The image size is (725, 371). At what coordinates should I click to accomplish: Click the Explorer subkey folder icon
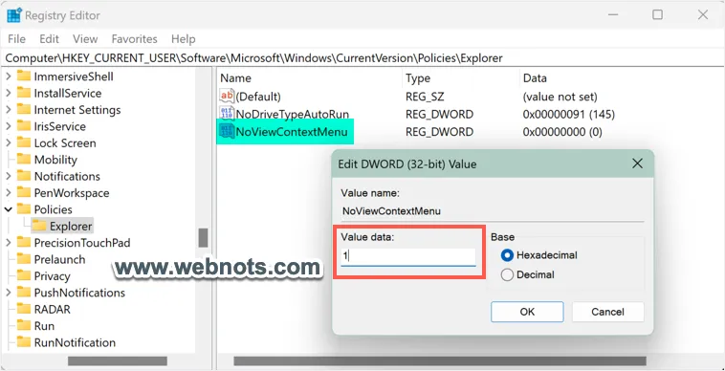(x=39, y=226)
